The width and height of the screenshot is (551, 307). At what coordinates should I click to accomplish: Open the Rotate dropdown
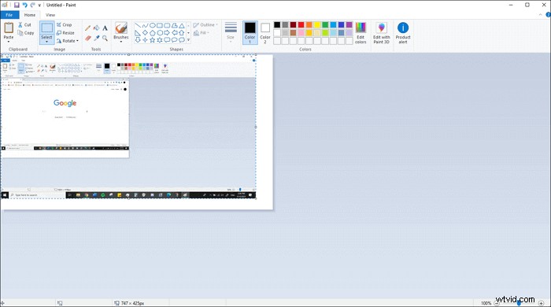68,41
